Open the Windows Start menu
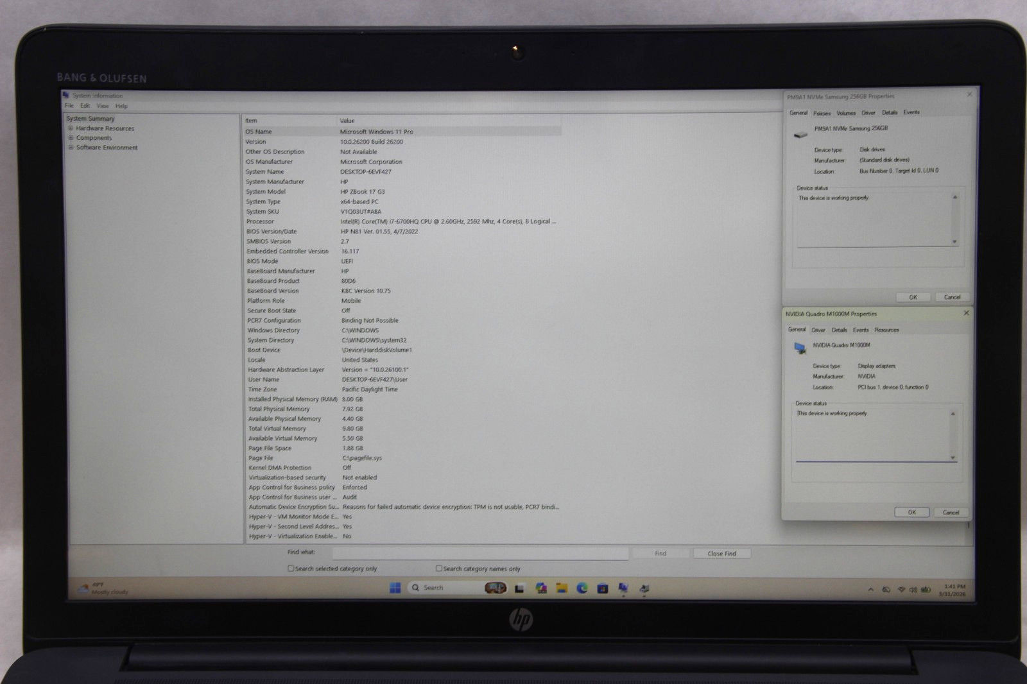Image resolution: width=1027 pixels, height=684 pixels. coord(395,588)
